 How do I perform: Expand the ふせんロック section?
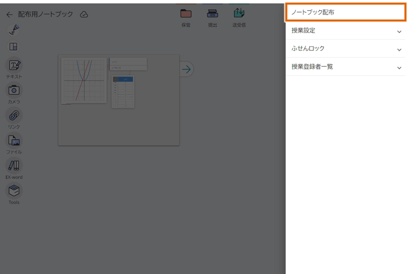[x=345, y=49]
